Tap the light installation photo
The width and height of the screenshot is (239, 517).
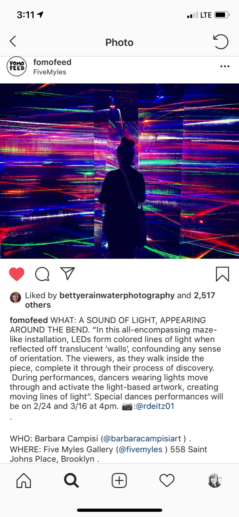[x=119, y=171]
